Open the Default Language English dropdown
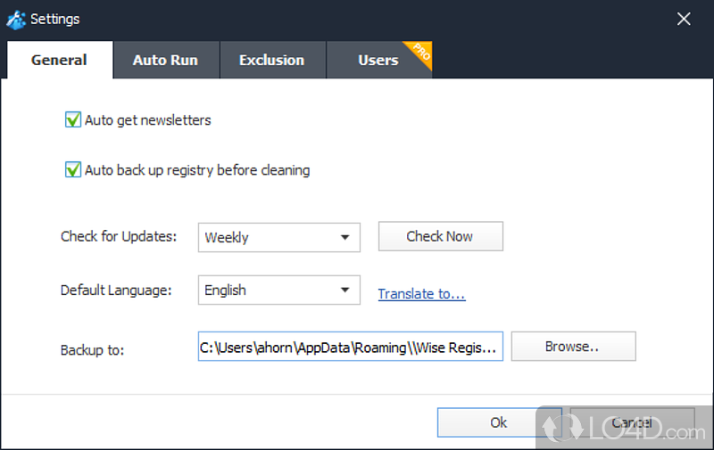The image size is (714, 450). pos(278,290)
